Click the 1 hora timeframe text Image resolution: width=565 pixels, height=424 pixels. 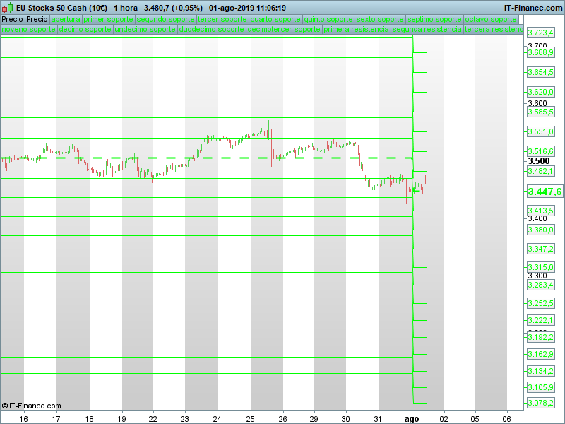(126, 8)
